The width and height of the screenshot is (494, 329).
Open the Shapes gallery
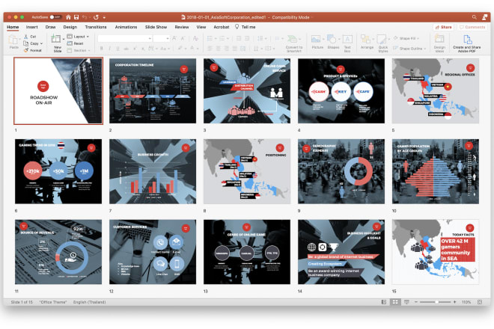pyautogui.click(x=333, y=42)
